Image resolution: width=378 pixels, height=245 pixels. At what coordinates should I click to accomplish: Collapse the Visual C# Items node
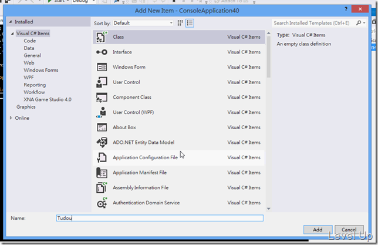[x=12, y=33]
